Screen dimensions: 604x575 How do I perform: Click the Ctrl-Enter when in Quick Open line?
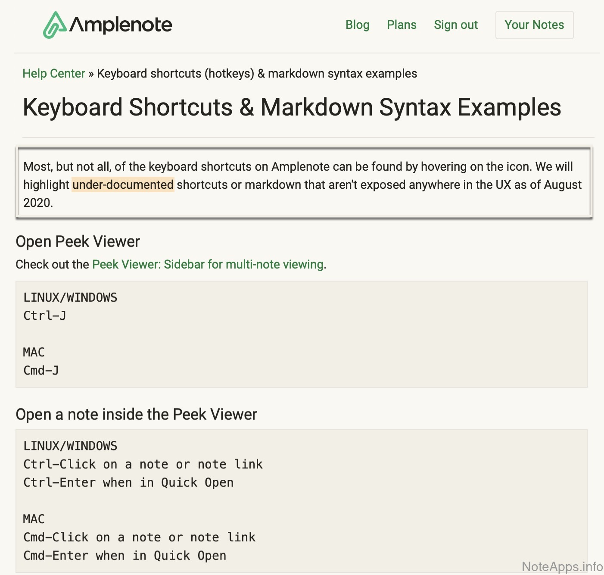128,482
